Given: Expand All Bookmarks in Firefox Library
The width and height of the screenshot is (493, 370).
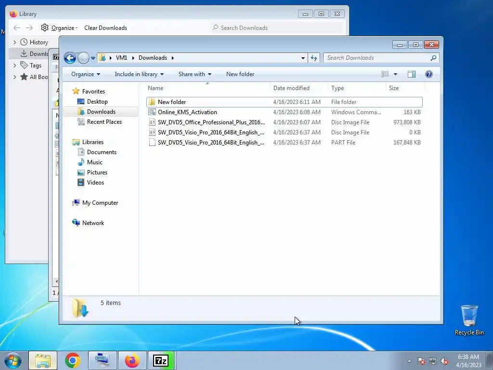Looking at the screenshot, I should point(15,77).
